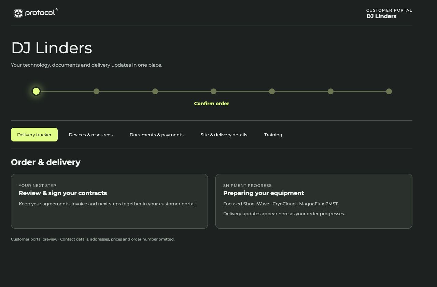Click the large 'DJ Linders' page title

[52, 48]
